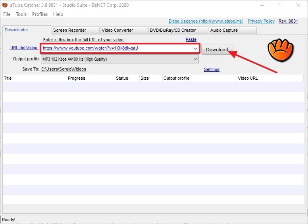Sort the list by Title column
The height and width of the screenshot is (224, 308).
(35, 78)
